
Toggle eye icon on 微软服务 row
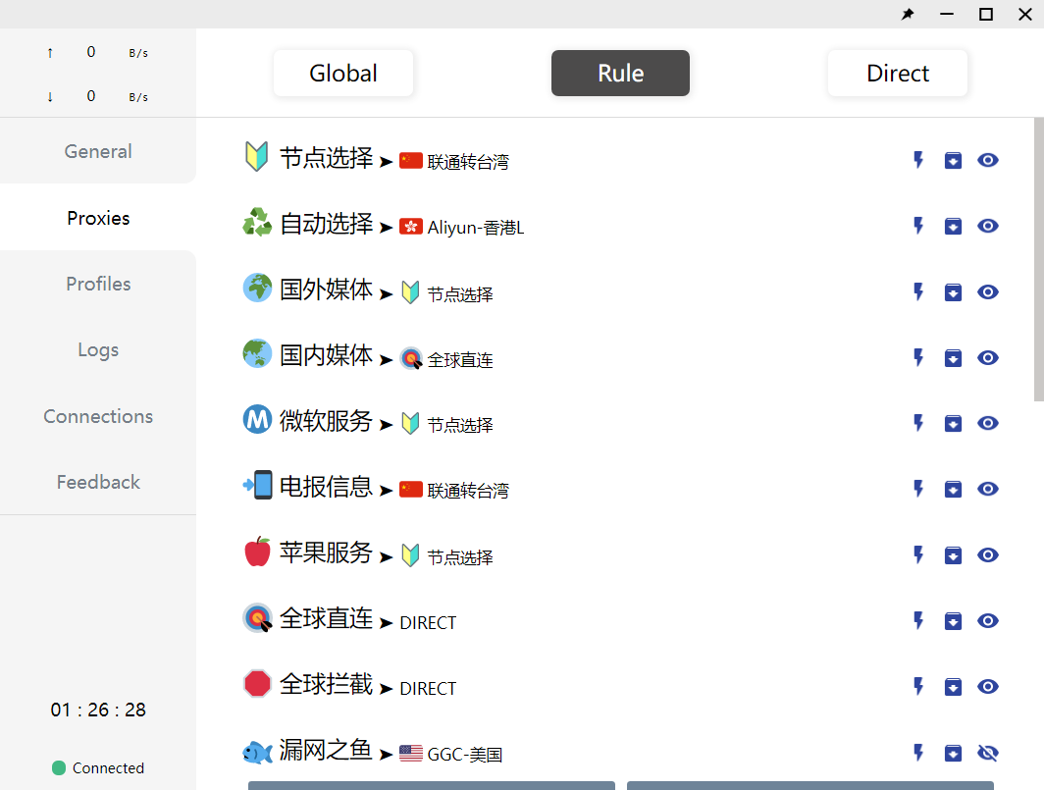click(988, 423)
